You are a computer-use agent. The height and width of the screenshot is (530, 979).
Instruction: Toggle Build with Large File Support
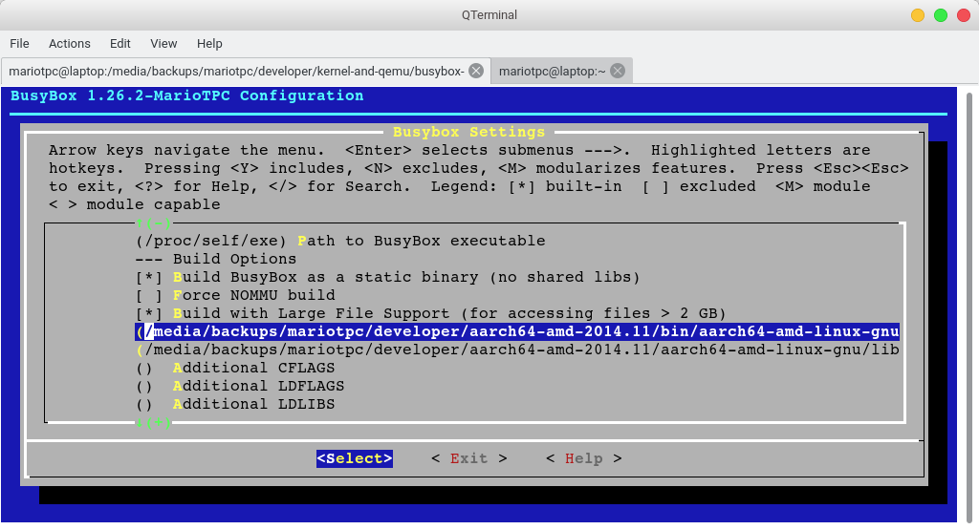pos(431,313)
